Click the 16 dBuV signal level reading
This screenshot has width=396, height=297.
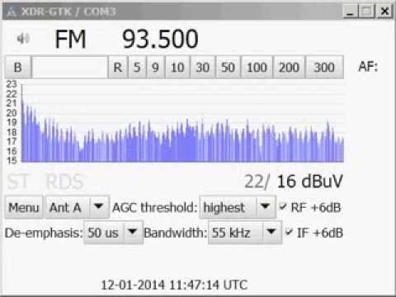click(310, 181)
